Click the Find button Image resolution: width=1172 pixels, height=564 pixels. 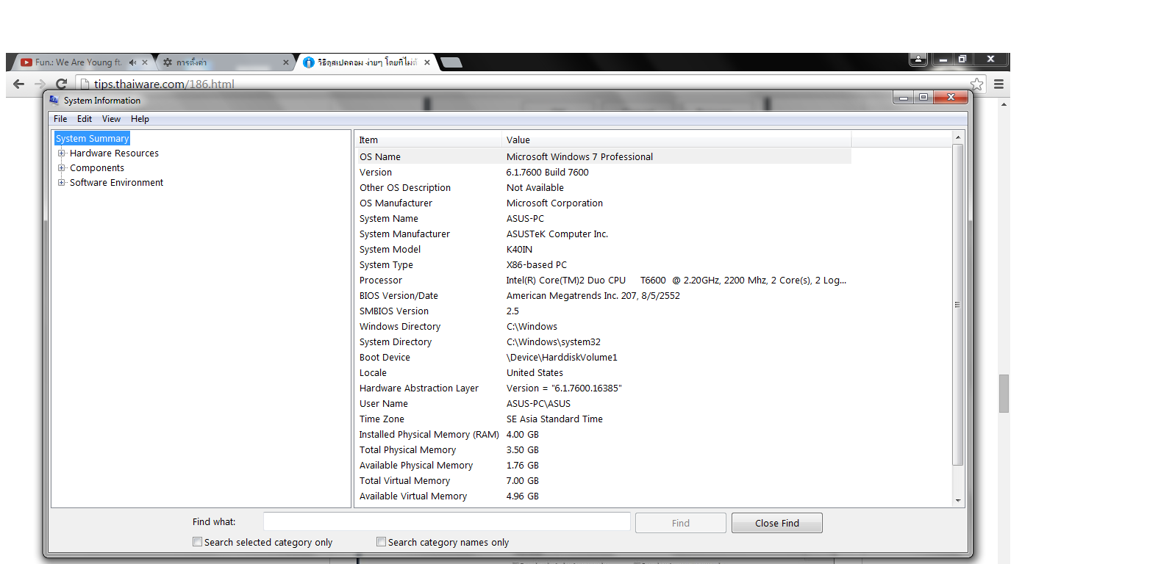(681, 523)
